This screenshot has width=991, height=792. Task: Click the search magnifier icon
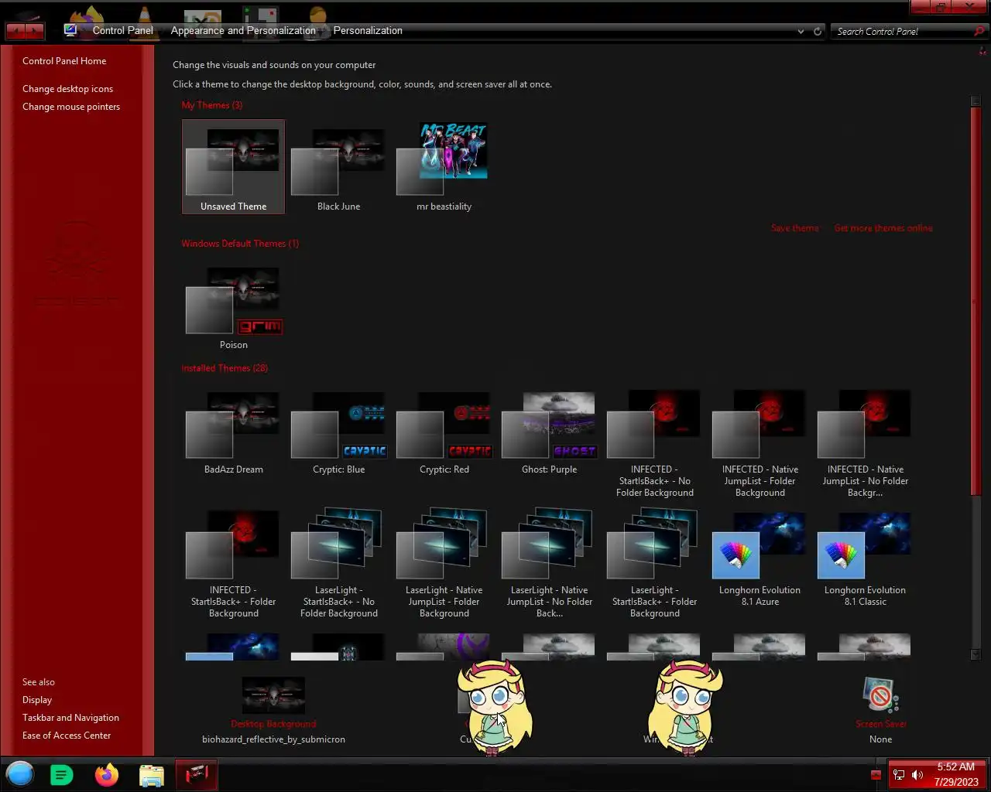coord(979,32)
